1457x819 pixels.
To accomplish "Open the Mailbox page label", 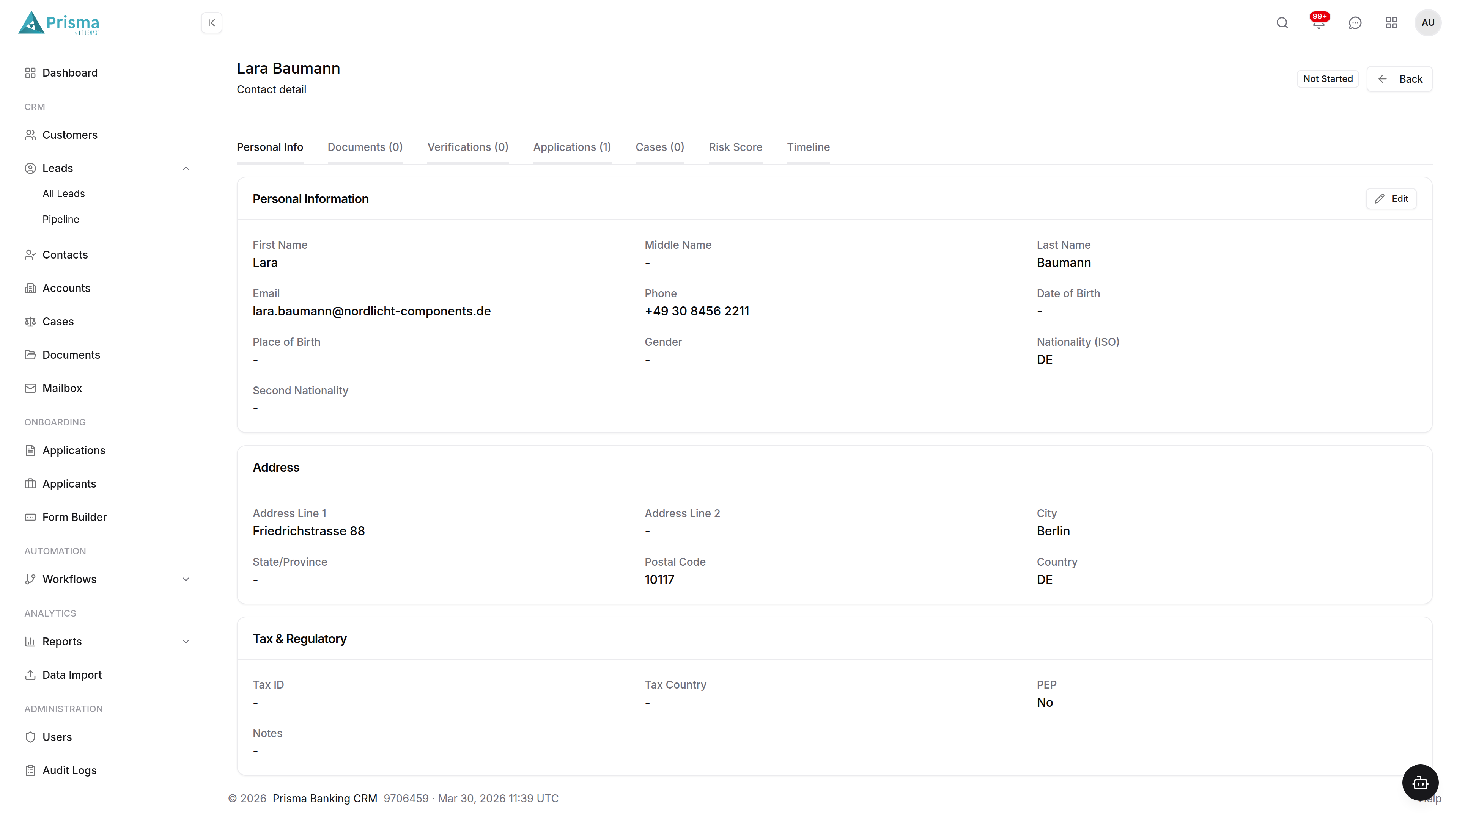I will click(62, 388).
